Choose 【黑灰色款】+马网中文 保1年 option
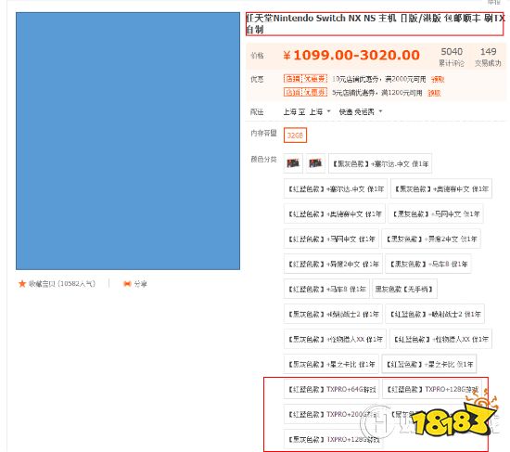The image size is (510, 452). (x=436, y=214)
